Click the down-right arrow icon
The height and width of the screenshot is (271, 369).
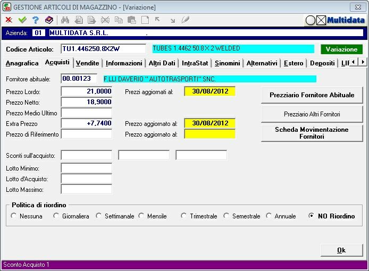pyautogui.click(x=173, y=21)
